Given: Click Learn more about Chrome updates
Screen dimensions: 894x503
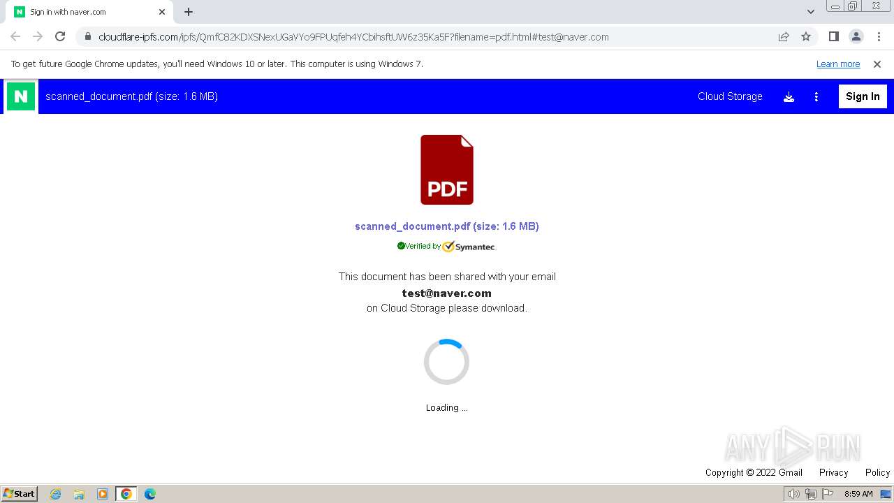Looking at the screenshot, I should tap(838, 64).
